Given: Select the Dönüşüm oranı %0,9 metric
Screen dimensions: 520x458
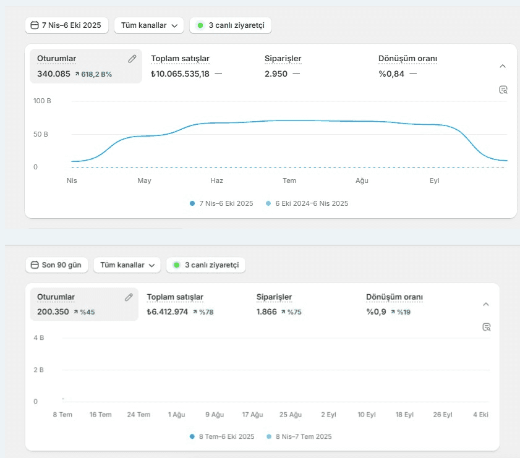Looking at the screenshot, I should [394, 304].
